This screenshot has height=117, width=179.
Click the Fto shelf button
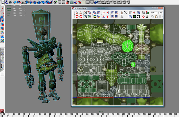coord(80,2)
